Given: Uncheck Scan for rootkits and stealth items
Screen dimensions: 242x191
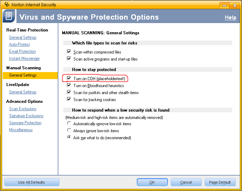Looking at the screenshot, I should click(69, 92).
